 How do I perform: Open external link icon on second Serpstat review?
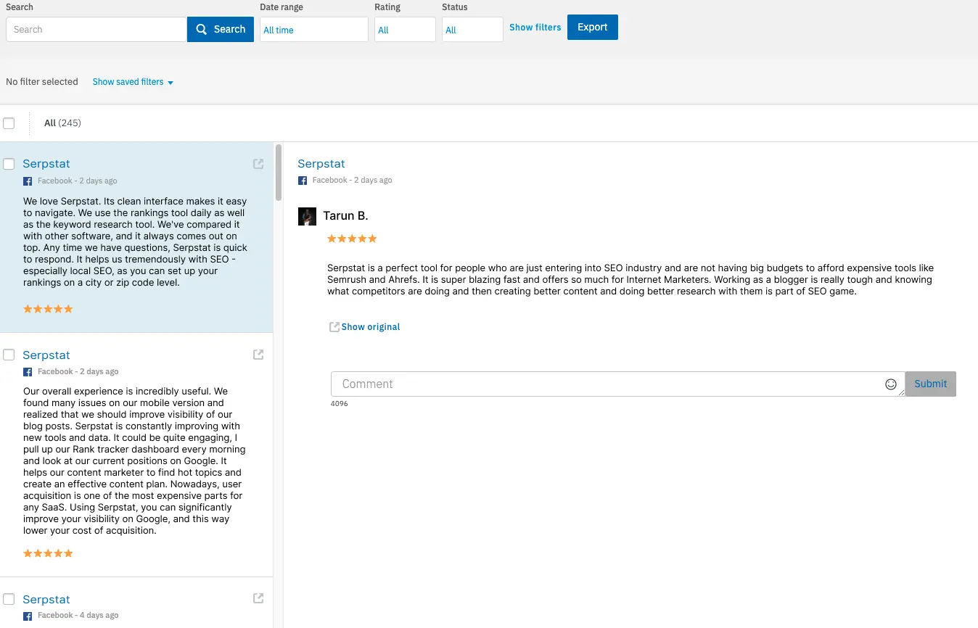tap(258, 355)
